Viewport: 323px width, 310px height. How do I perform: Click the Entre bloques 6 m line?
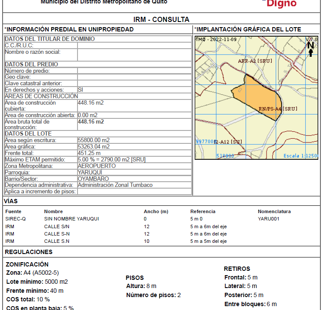point(251,304)
